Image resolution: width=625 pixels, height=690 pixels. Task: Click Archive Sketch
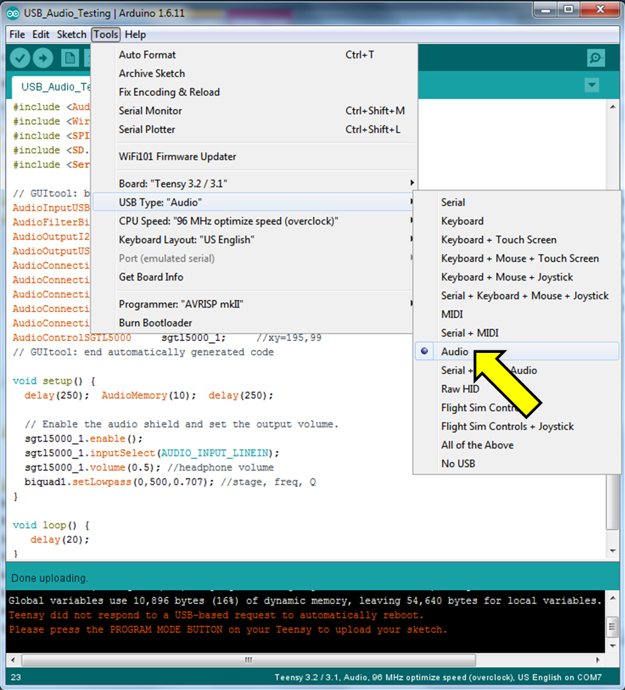(x=254, y=74)
